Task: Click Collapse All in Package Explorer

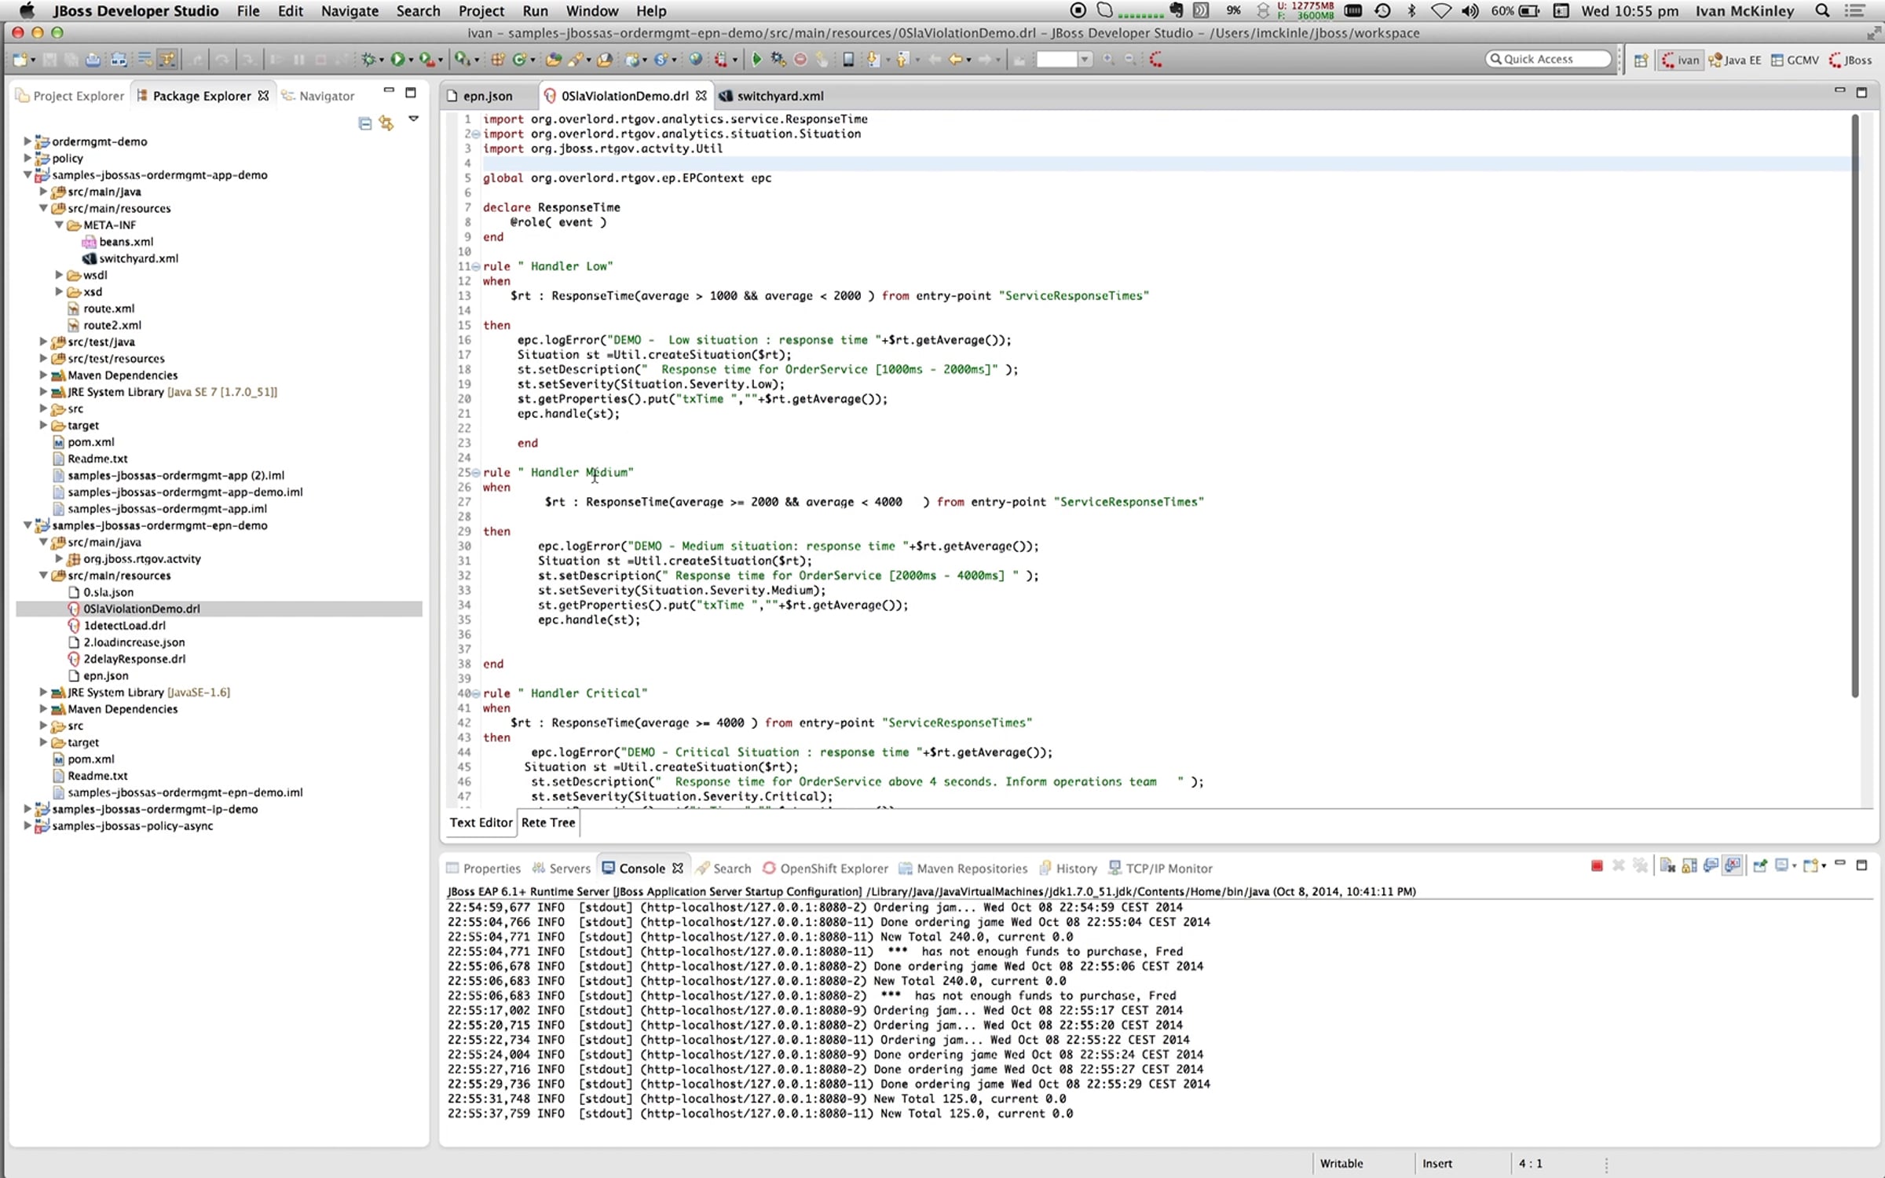Action: point(365,123)
